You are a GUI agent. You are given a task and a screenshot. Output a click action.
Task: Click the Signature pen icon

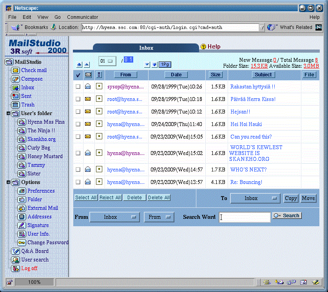point(22,225)
